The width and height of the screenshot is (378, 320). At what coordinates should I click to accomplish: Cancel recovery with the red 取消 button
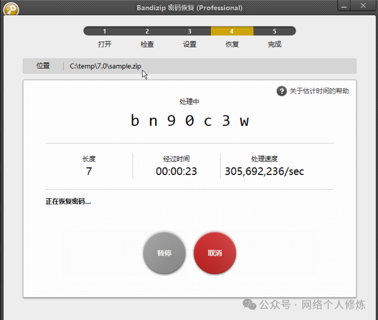coord(215,253)
